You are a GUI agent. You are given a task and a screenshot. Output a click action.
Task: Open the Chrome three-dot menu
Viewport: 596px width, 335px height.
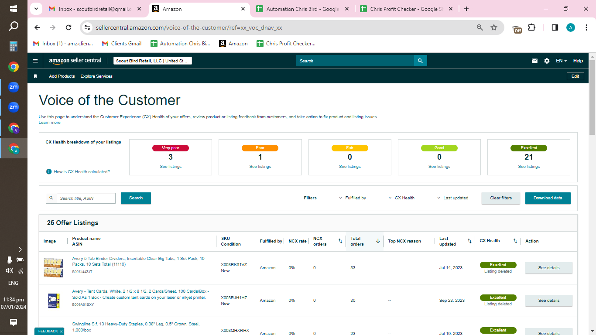tap(586, 27)
